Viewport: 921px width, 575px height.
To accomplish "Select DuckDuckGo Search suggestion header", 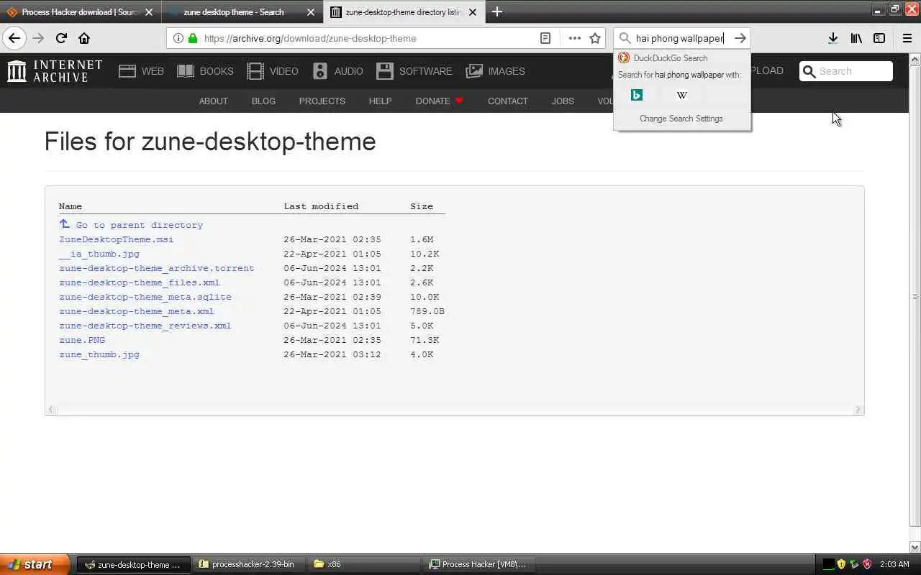I will point(681,57).
